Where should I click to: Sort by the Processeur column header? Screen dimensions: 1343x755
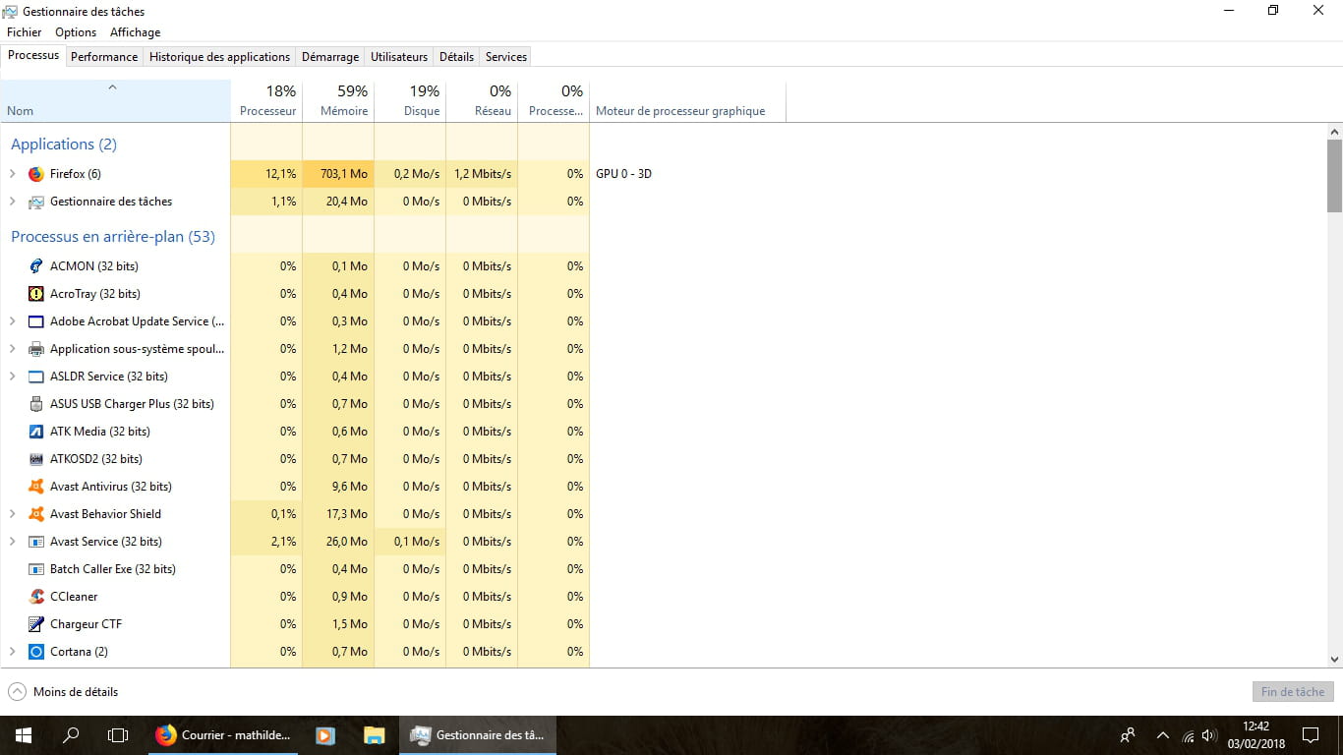click(x=266, y=101)
